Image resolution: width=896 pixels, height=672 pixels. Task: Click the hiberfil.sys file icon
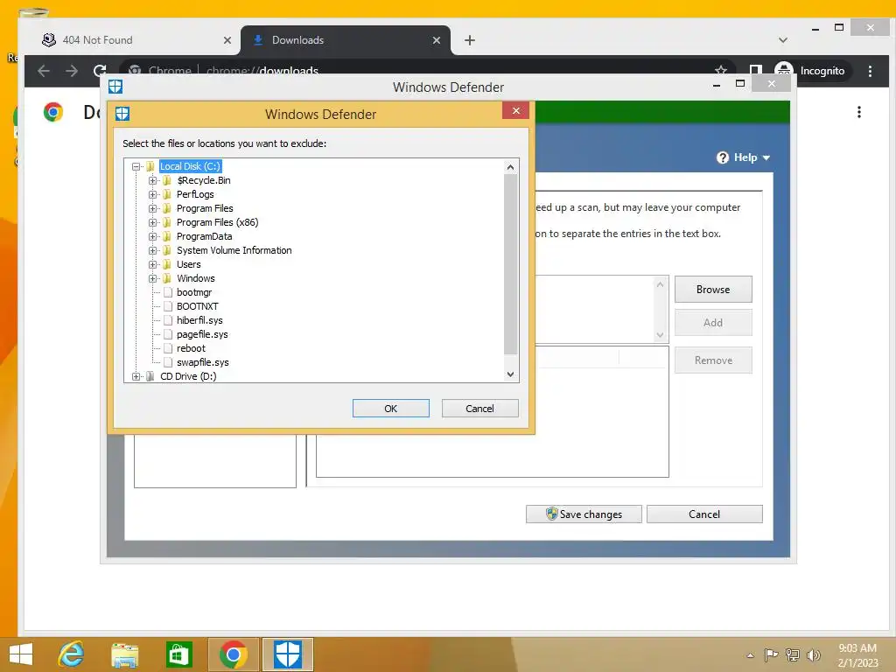point(167,320)
